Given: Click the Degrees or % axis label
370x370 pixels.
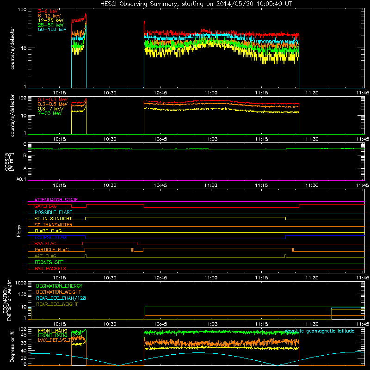Looking at the screenshot, I should coord(12,346).
